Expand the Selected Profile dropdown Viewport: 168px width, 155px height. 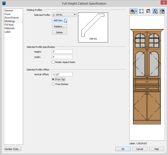(x=64, y=15)
